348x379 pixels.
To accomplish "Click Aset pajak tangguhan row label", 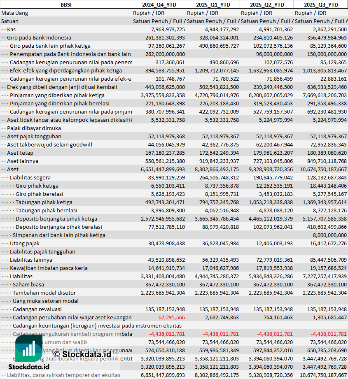I will coord(34,136).
